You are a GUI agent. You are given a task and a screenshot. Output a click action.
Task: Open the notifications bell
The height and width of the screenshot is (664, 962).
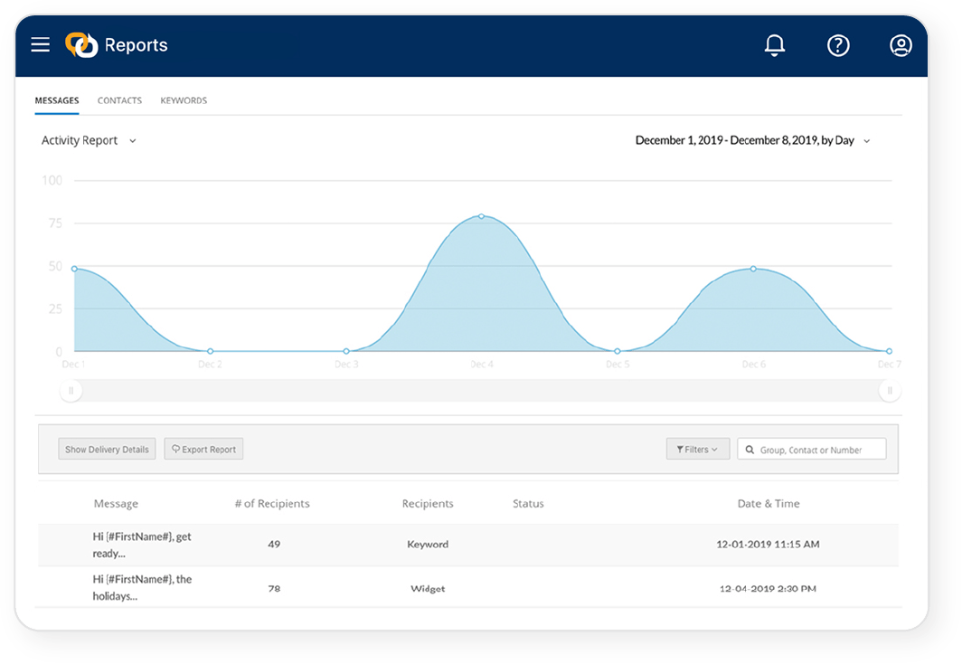click(x=774, y=45)
